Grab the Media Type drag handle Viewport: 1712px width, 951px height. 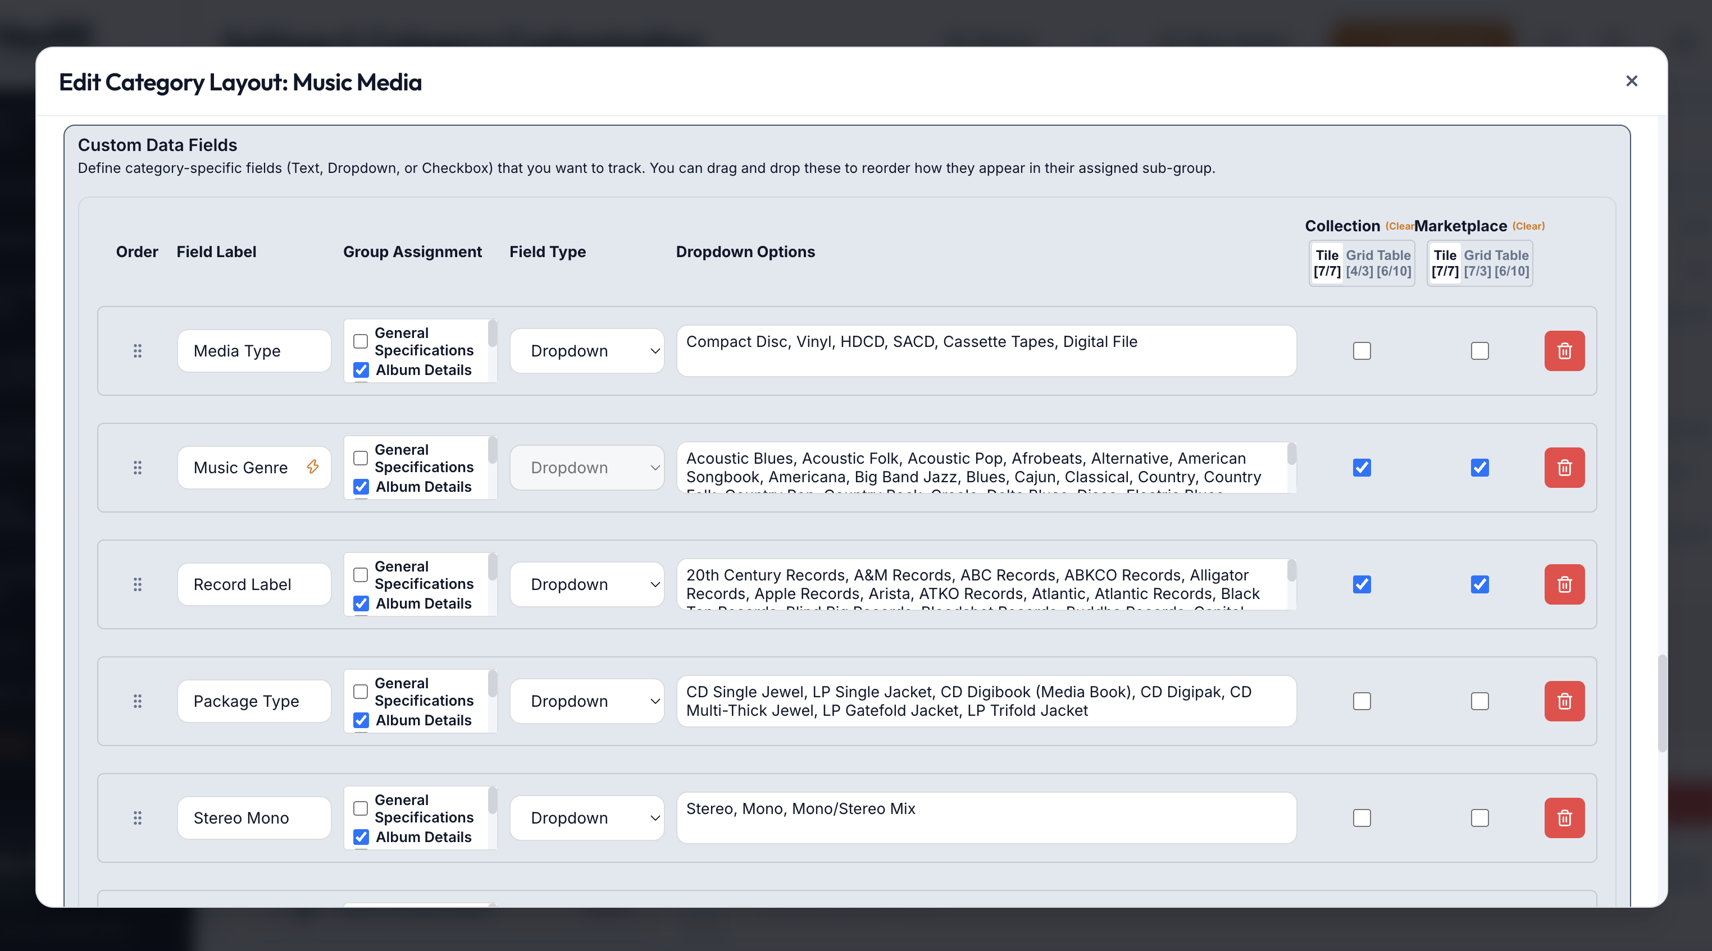click(x=138, y=351)
